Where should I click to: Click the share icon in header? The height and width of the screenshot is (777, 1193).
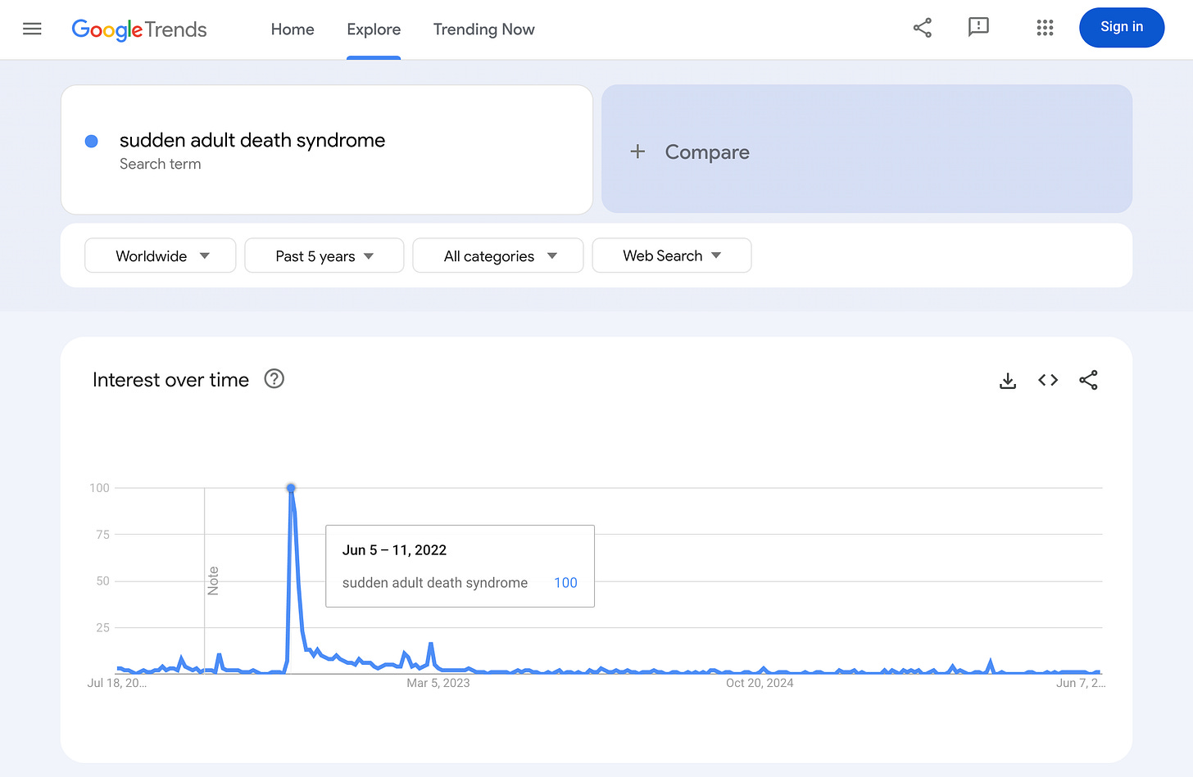(923, 28)
